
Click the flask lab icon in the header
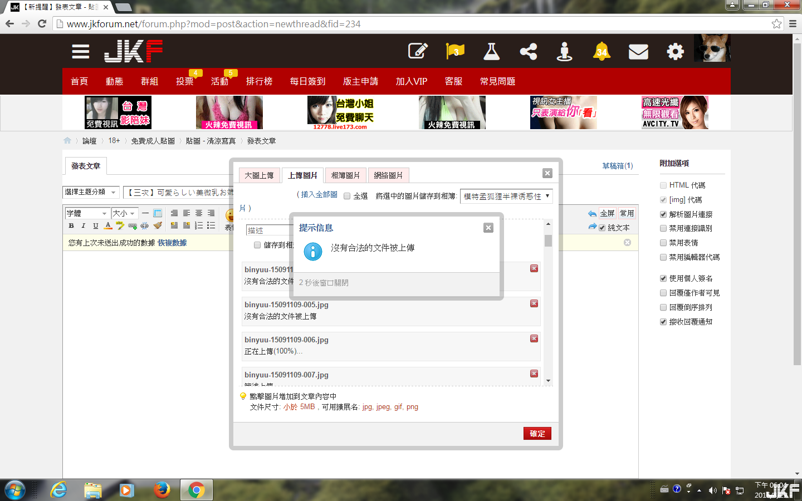tap(491, 51)
